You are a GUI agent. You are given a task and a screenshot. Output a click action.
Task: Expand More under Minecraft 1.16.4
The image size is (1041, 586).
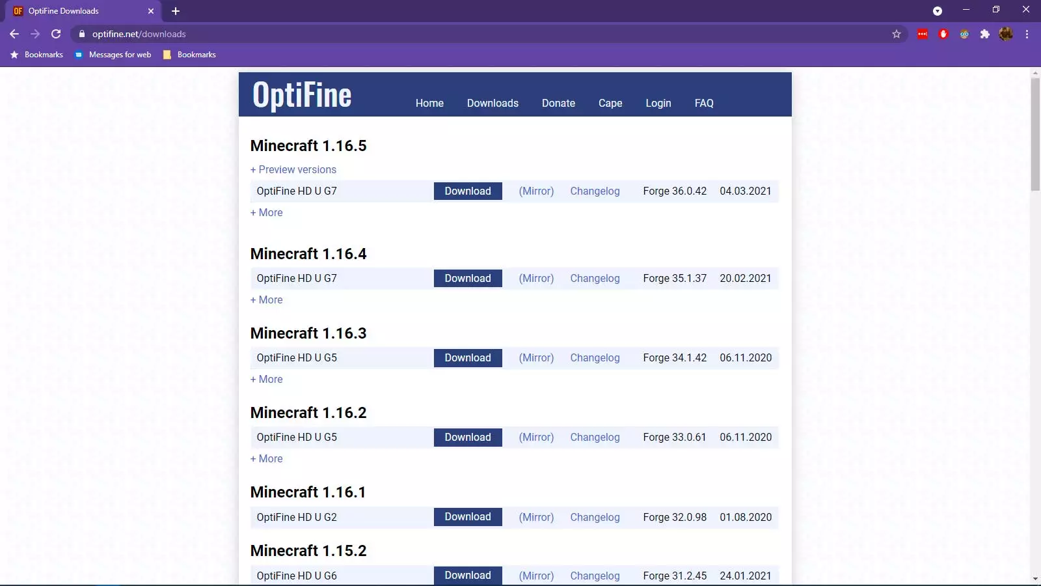click(x=267, y=300)
